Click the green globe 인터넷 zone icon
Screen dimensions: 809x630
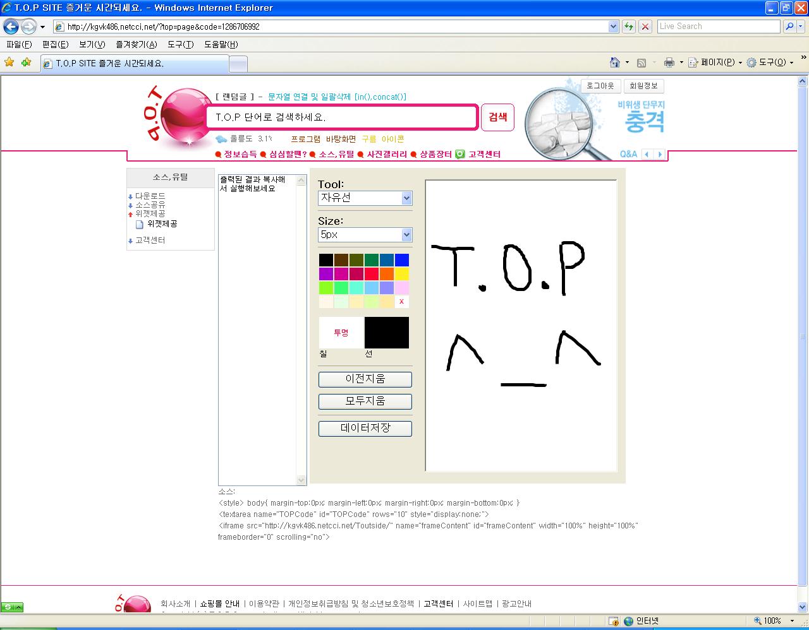(628, 621)
